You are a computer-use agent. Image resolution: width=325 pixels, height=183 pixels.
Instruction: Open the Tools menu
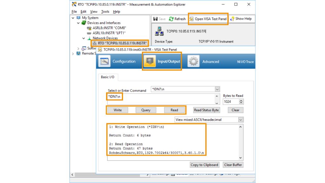point(105,11)
